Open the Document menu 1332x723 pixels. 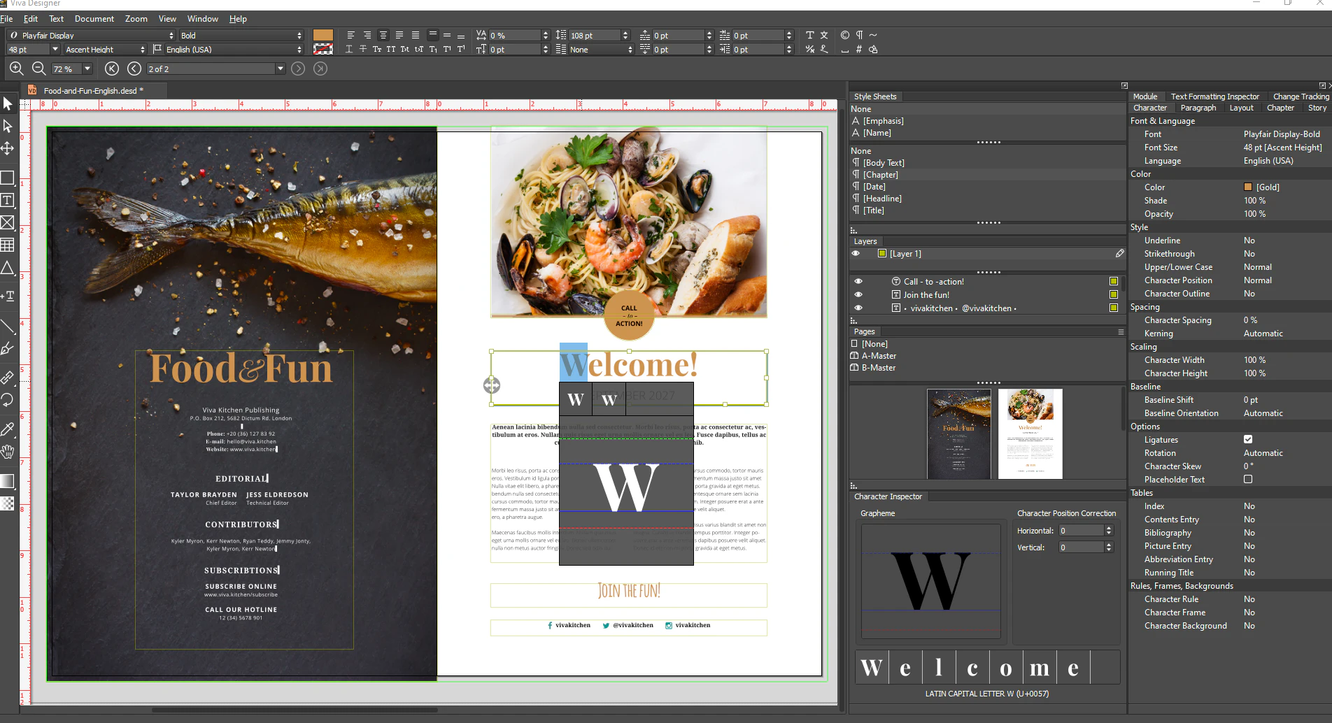94,19
